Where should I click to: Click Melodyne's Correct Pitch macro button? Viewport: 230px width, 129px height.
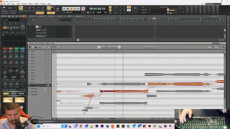coord(145,47)
